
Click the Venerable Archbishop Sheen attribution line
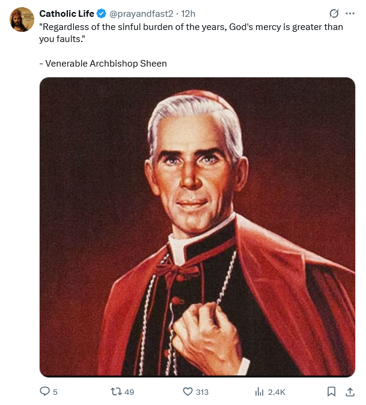point(106,63)
